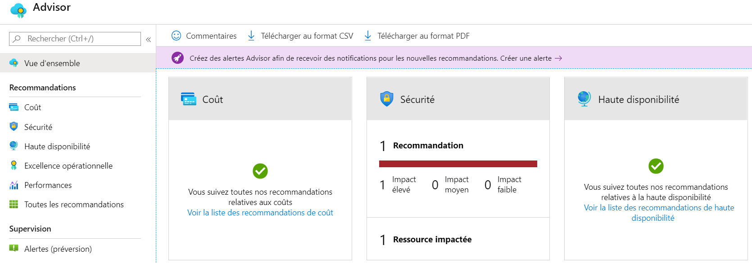Open the Sécurité card header

(458, 99)
